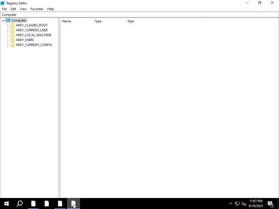The width and height of the screenshot is (279, 209).
Task: Open the View menu
Action: click(23, 9)
